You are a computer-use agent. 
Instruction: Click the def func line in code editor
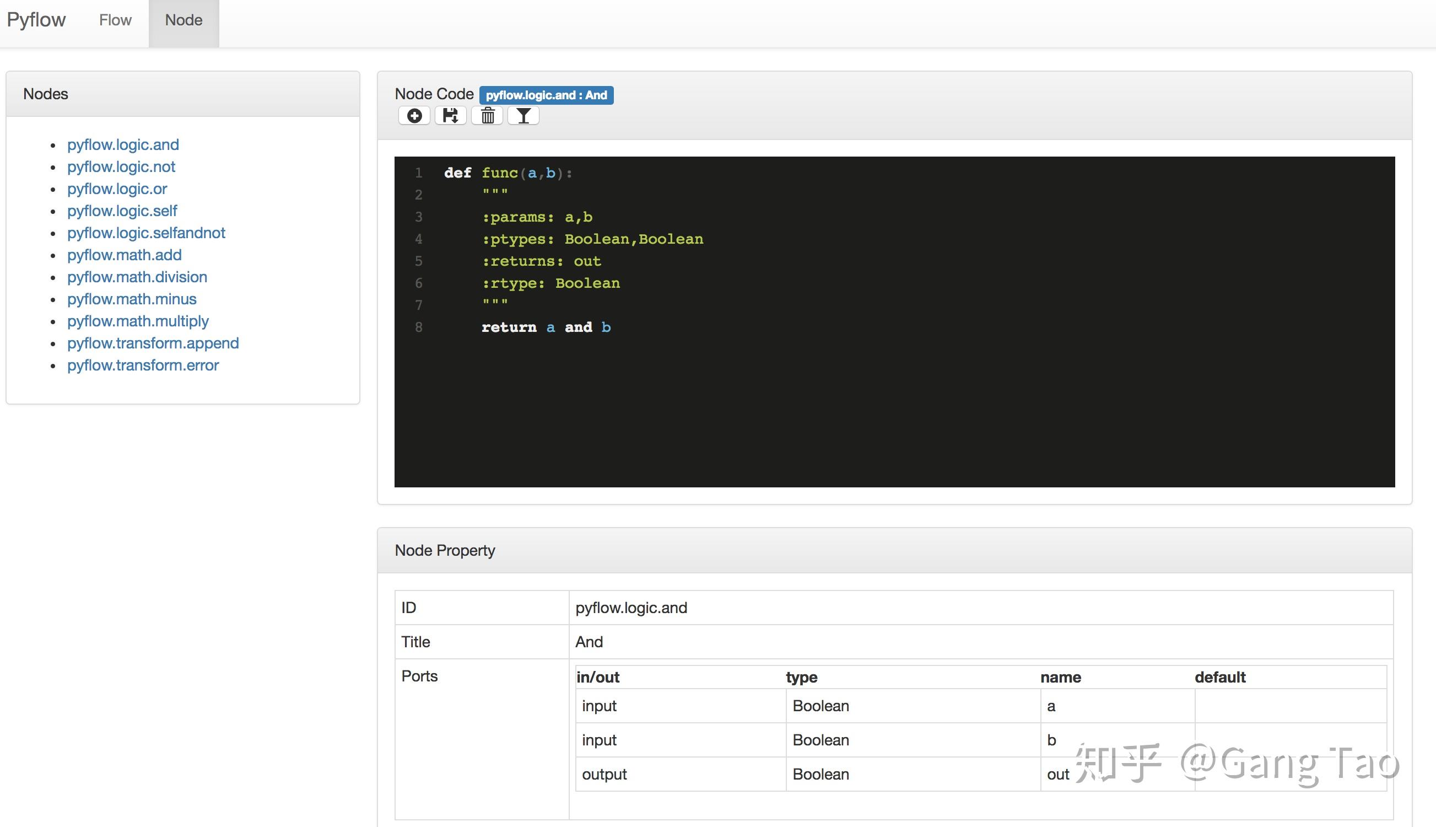coord(508,173)
